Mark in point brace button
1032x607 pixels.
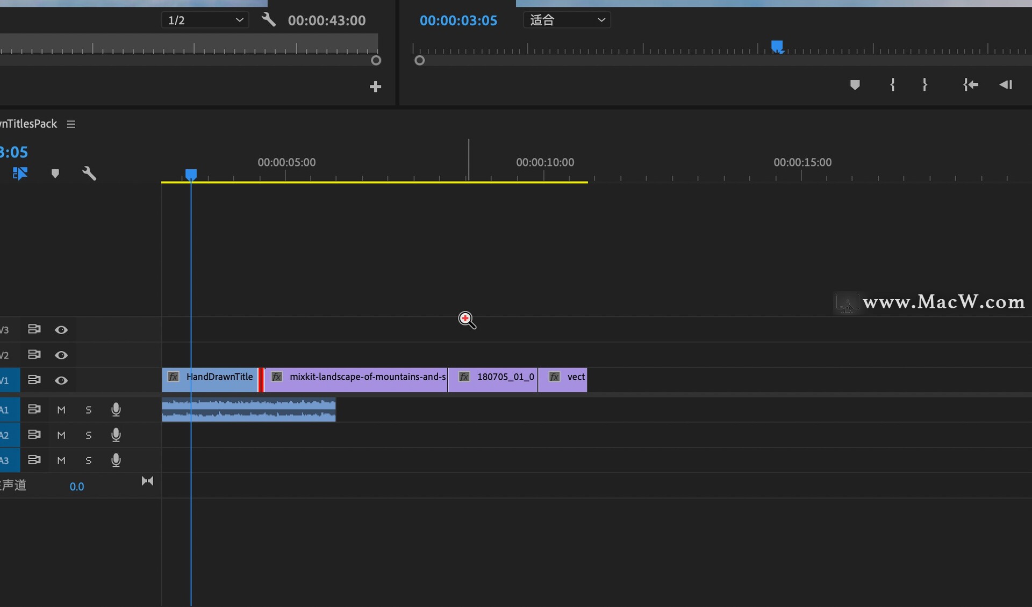892,85
